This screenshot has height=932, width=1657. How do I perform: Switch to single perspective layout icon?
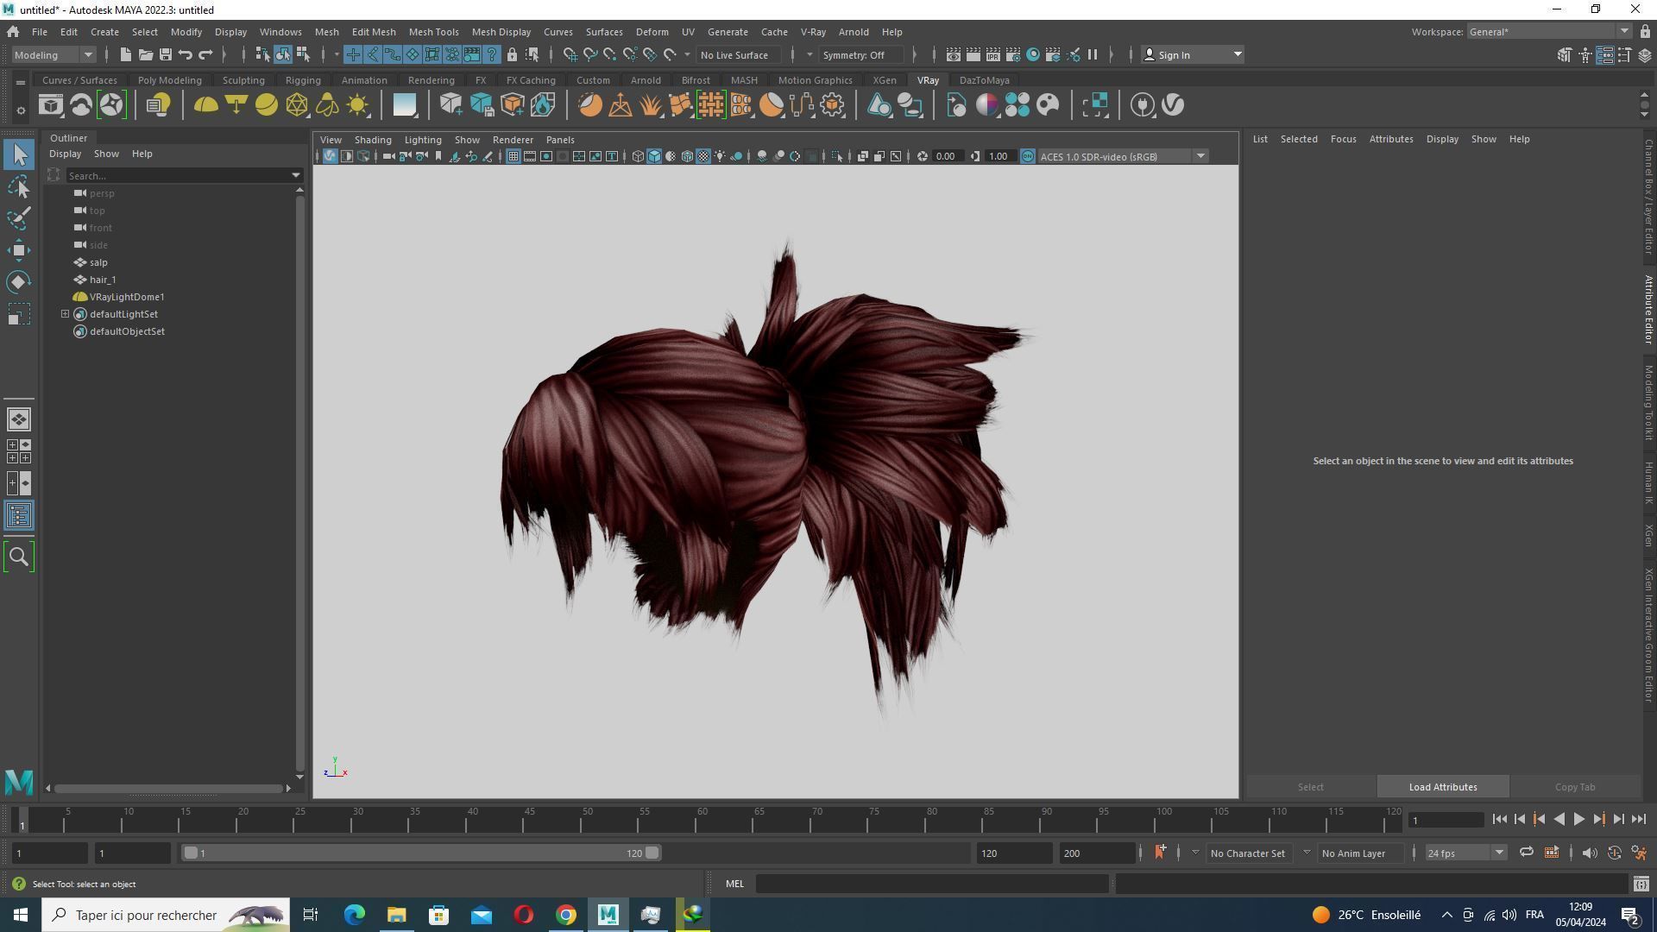(x=19, y=419)
